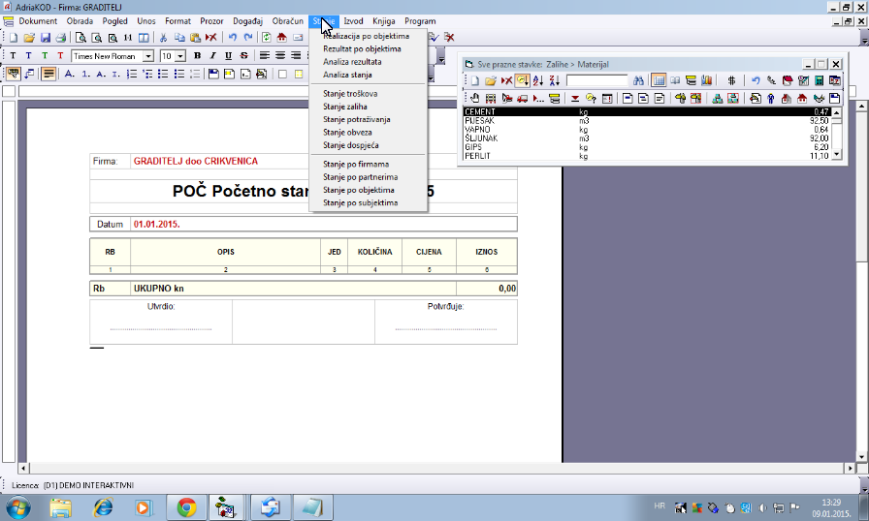Screen dimensions: 869x521
Task: Open the Knjiga menu
Action: click(383, 21)
